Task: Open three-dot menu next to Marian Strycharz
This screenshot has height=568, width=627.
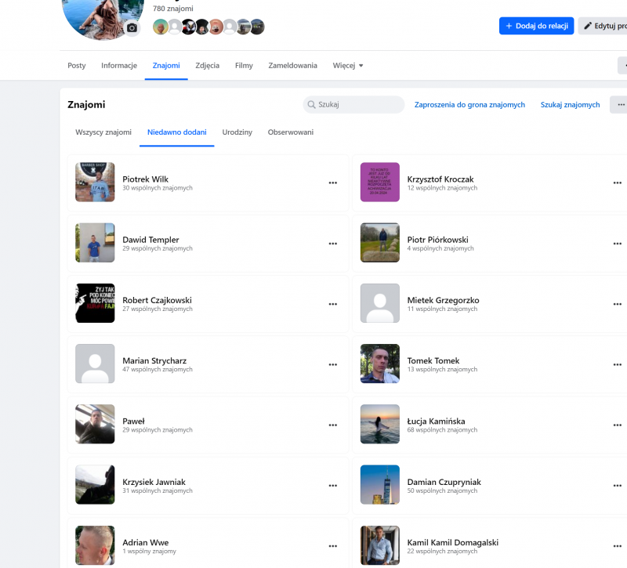Action: [332, 364]
